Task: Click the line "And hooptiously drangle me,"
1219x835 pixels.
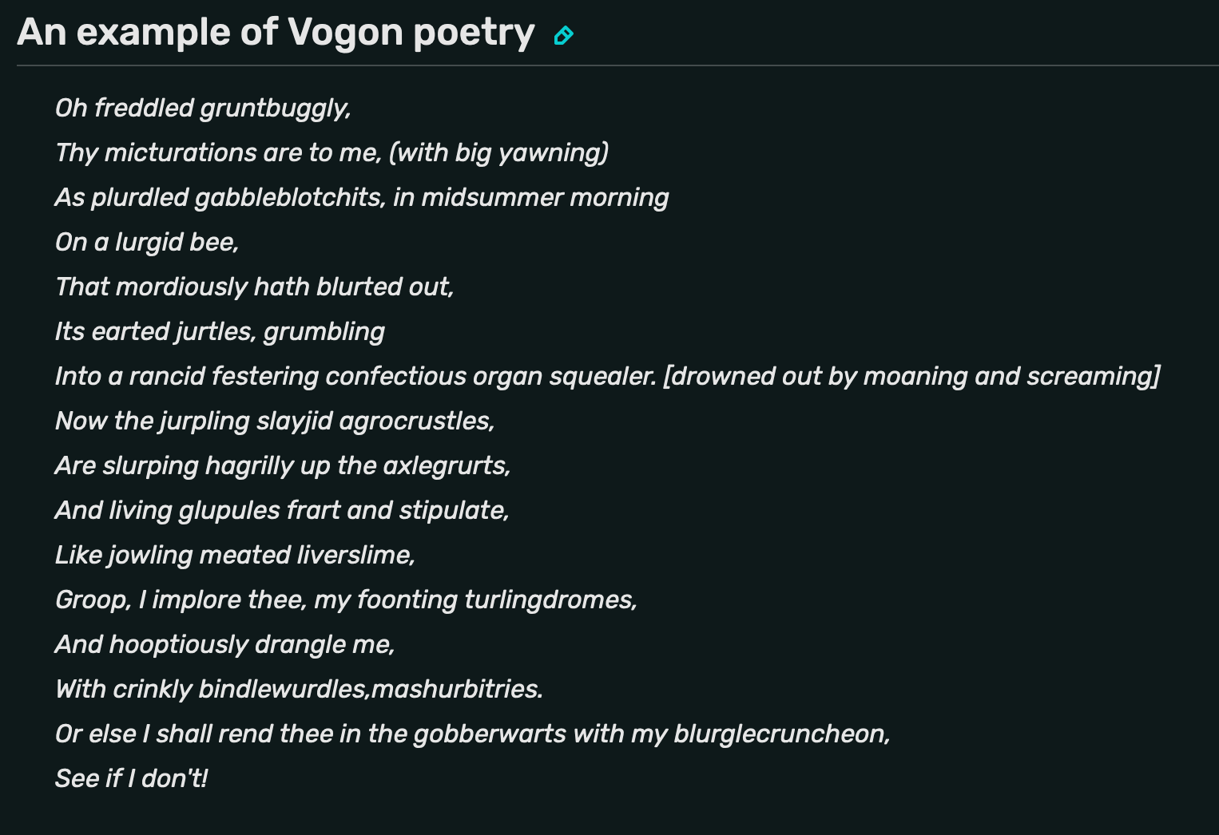Action: (224, 644)
